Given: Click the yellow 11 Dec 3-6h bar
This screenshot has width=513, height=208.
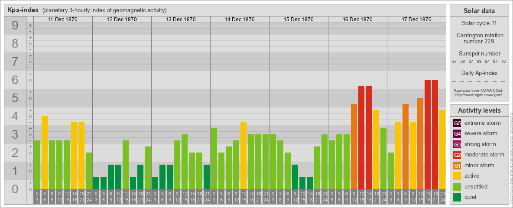Looking at the screenshot, I should pos(45,153).
